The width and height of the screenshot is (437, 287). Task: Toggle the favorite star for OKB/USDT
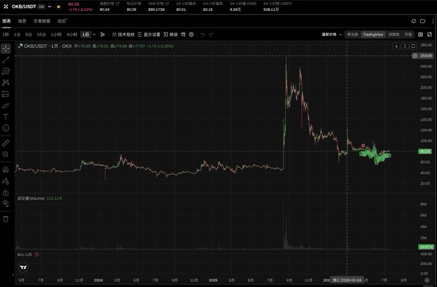[58, 6]
